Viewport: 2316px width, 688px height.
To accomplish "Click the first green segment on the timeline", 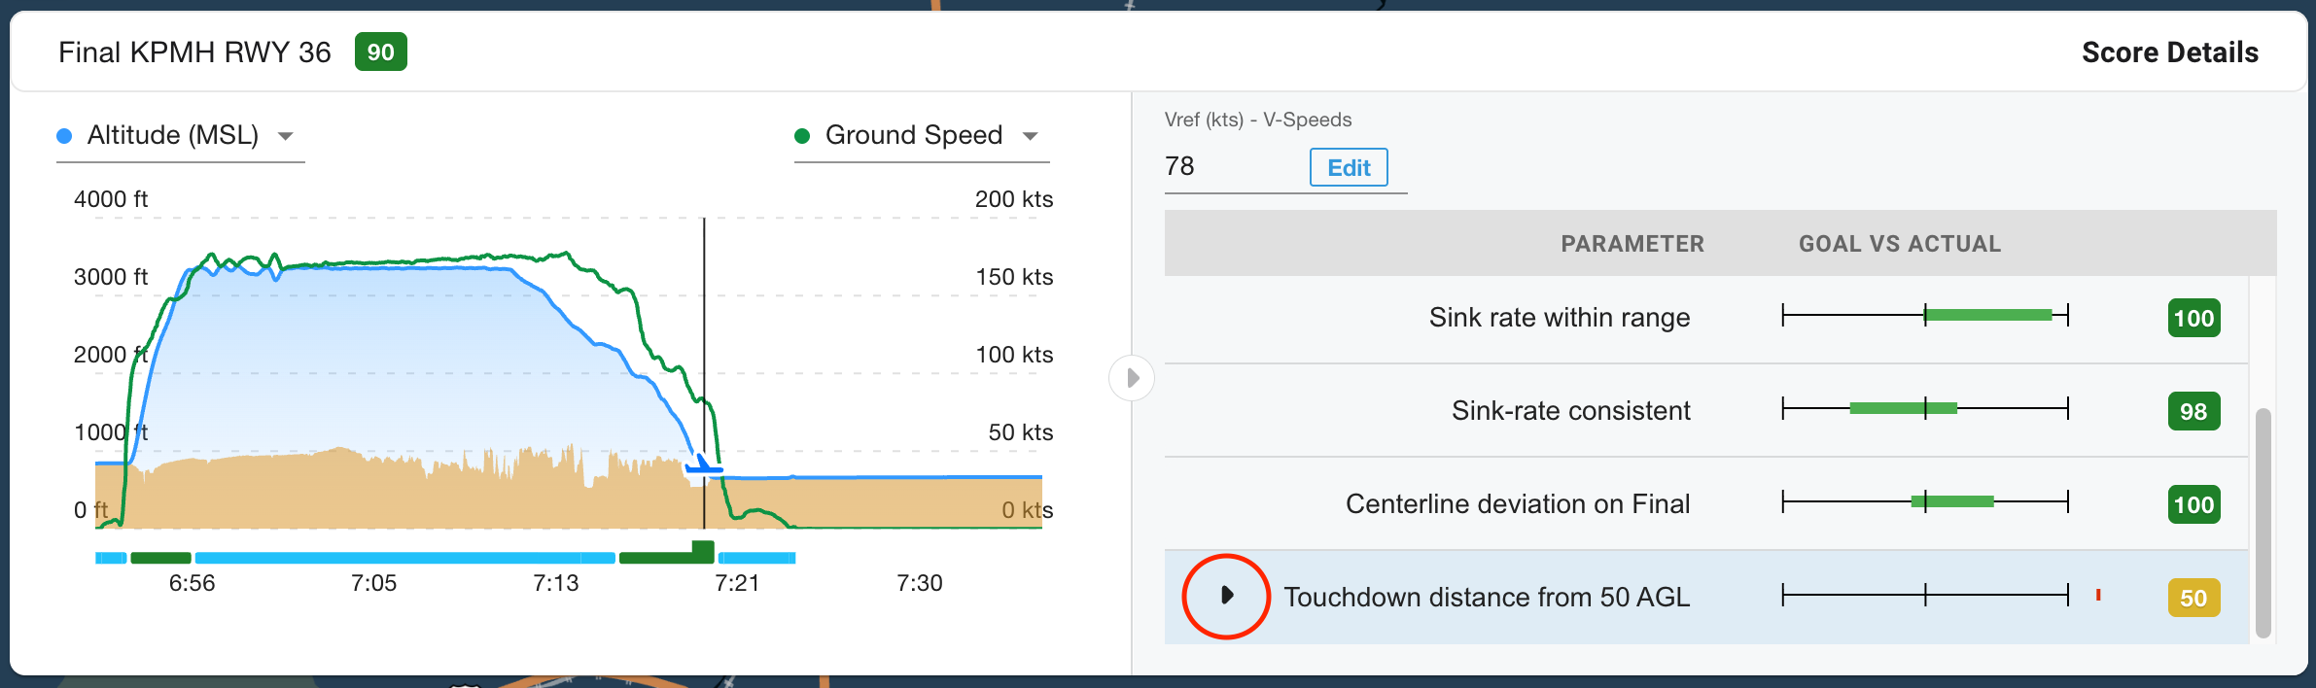I will (160, 558).
